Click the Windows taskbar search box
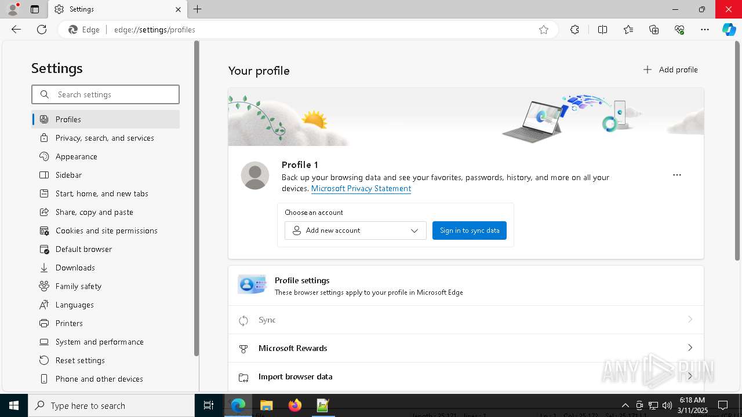 111,405
